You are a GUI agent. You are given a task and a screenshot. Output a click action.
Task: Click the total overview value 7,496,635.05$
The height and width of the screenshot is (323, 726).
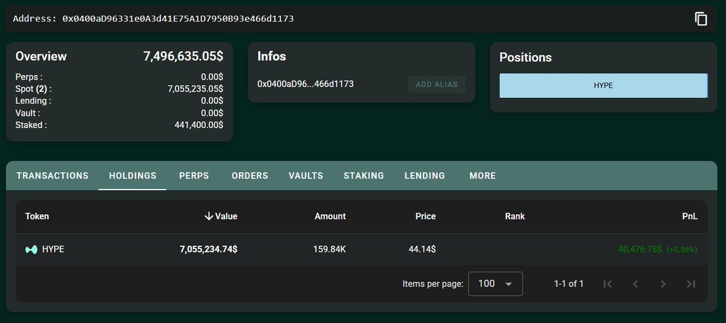pos(183,56)
